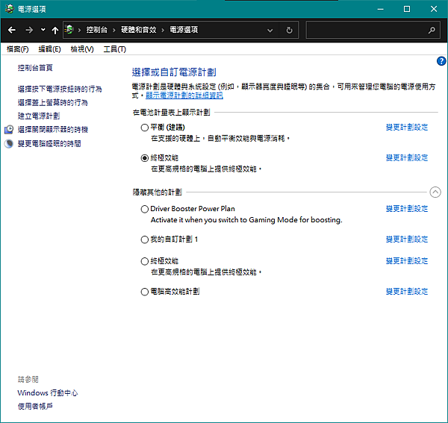
Task: Close the 電源選項 window
Action: click(x=434, y=9)
